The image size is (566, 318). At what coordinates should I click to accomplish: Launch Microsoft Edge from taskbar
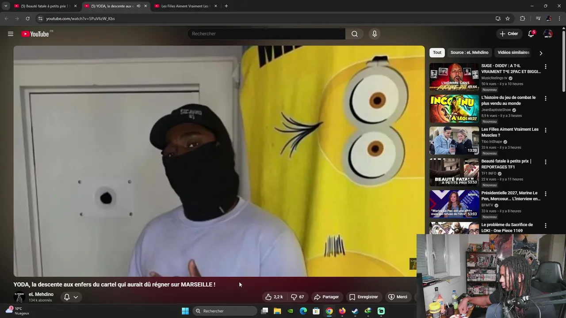pyautogui.click(x=303, y=311)
